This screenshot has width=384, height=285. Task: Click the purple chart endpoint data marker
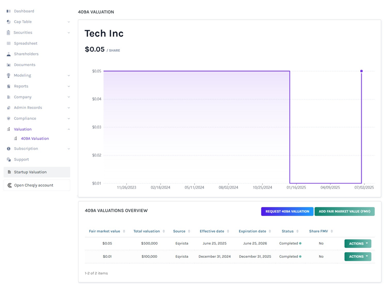click(x=361, y=71)
